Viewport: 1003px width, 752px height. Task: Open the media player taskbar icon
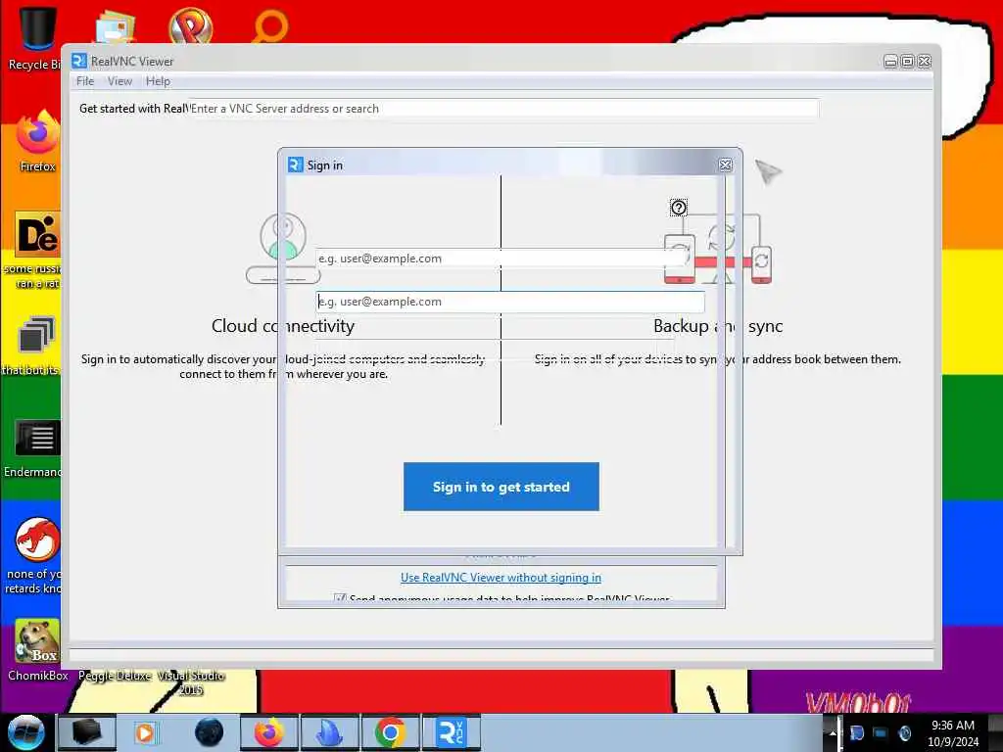pos(145,732)
